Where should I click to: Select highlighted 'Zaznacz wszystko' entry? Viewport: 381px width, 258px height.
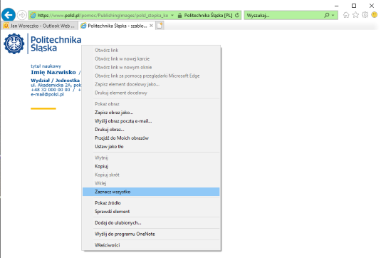pyautogui.click(x=151, y=192)
